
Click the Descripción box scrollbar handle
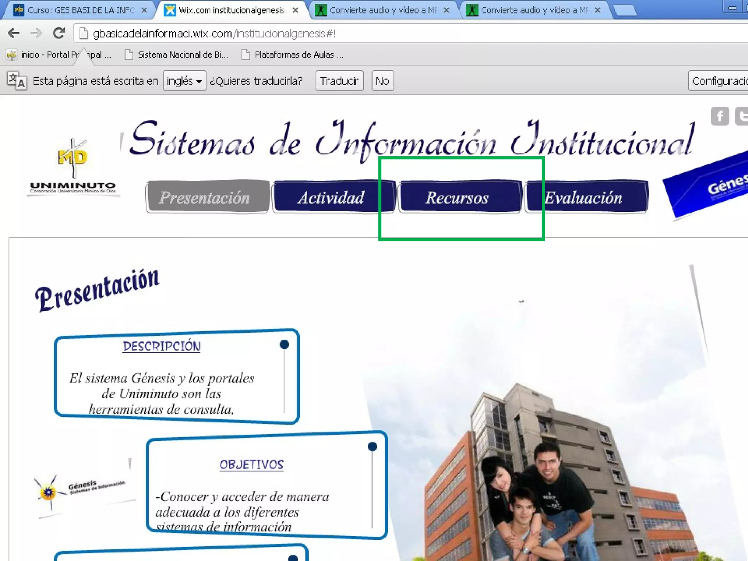click(x=284, y=344)
